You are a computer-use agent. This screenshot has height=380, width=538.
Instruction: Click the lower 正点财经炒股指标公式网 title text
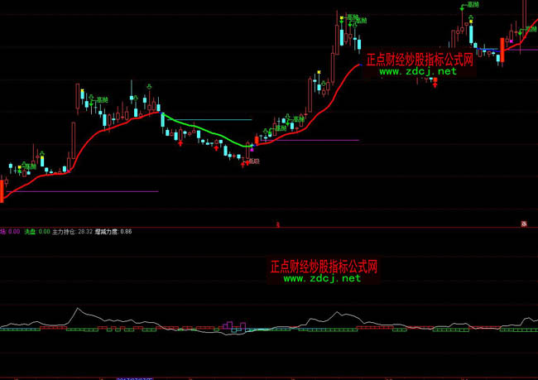[324, 267]
